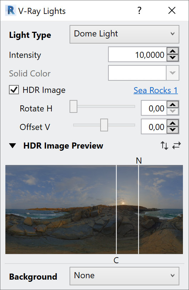Uncheck the HDR Image checkbox
The width and height of the screenshot is (189, 290).
[14, 90]
